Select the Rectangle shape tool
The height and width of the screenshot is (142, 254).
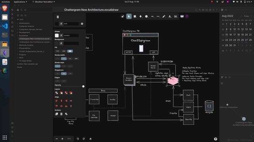[135, 17]
